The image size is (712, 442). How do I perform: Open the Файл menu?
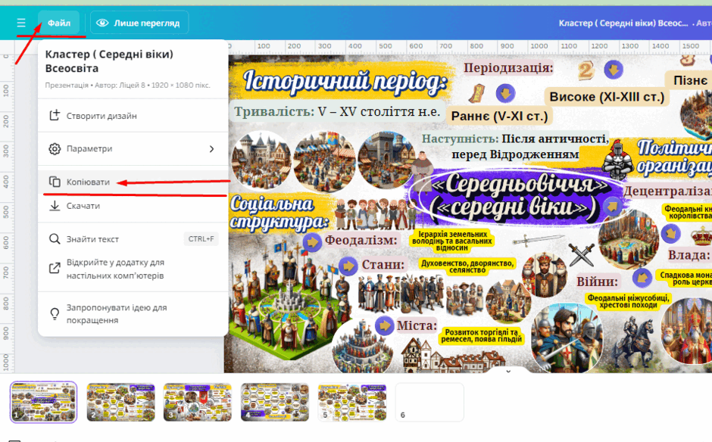click(59, 23)
